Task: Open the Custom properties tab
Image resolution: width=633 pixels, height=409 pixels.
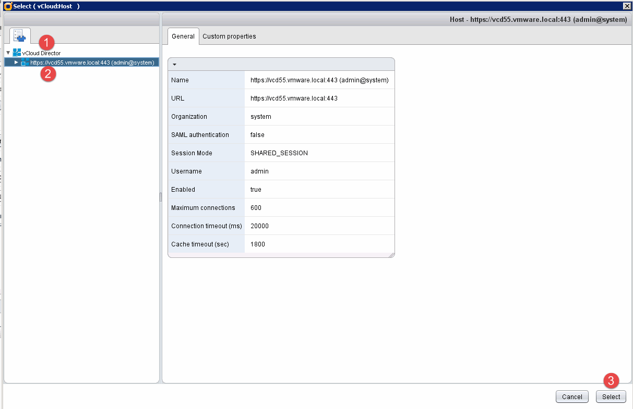Action: tap(229, 36)
